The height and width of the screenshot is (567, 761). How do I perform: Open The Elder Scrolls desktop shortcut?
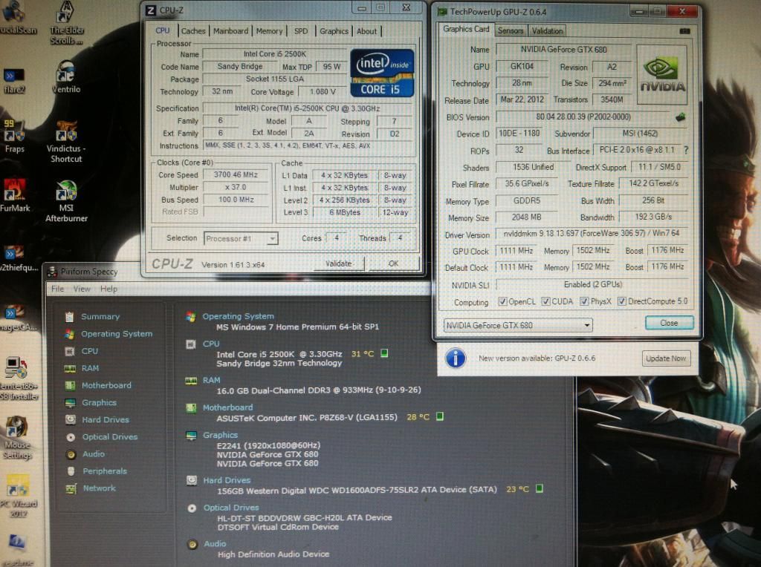pyautogui.click(x=66, y=23)
